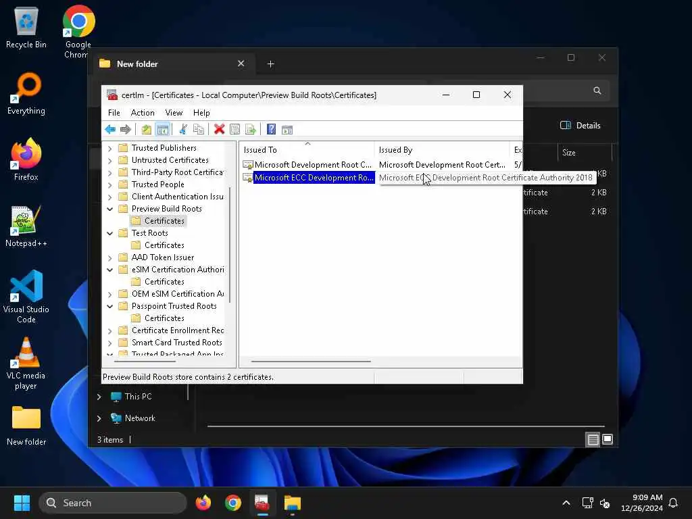The height and width of the screenshot is (519, 692).
Task: Switch Explorer to large thumbnails view
Action: coord(608,439)
